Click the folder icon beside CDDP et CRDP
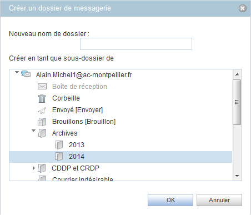Image resolution: width=251 pixels, height=215 pixels. [x=42, y=168]
